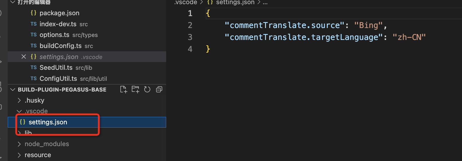Click the "commentTranslate.source" key
The image size is (462, 161).
tap(285, 25)
